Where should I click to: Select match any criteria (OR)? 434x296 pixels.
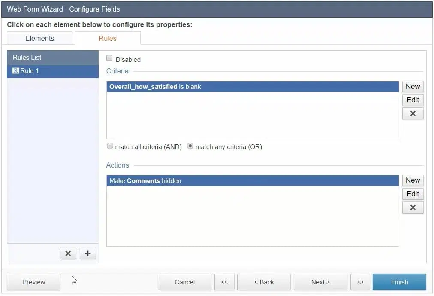pos(190,146)
